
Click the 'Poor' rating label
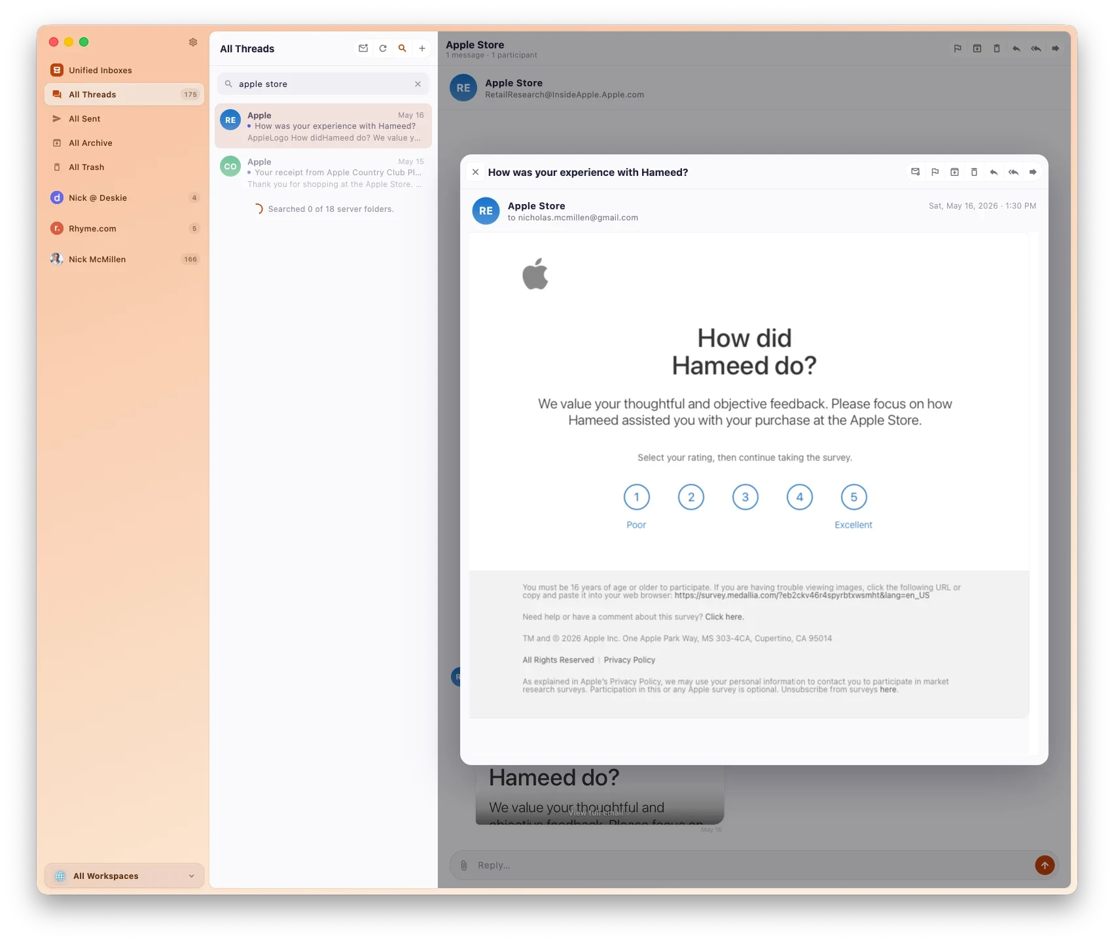636,524
